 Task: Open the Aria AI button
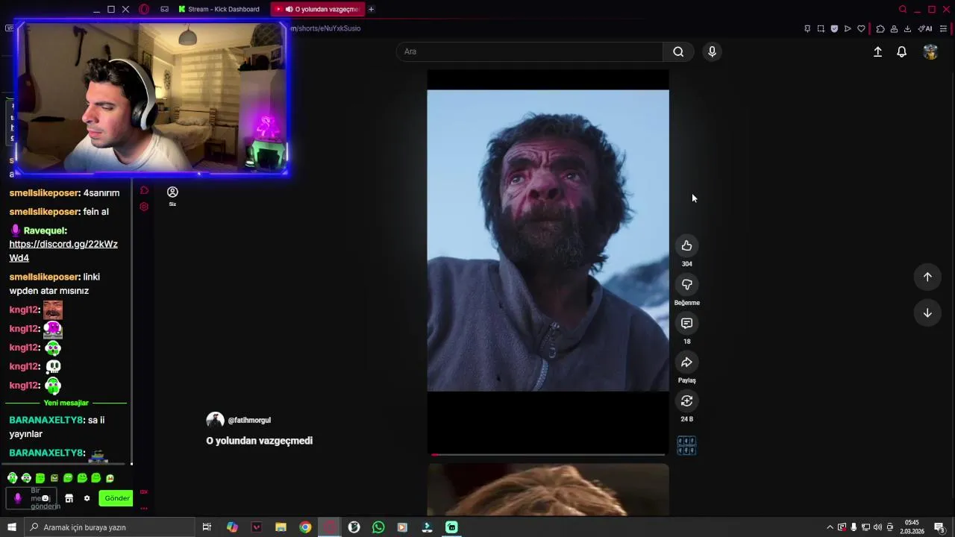pos(926,28)
